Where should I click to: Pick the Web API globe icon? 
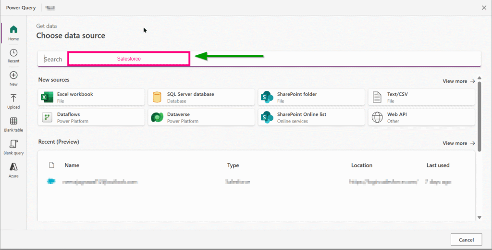pyautogui.click(x=377, y=117)
